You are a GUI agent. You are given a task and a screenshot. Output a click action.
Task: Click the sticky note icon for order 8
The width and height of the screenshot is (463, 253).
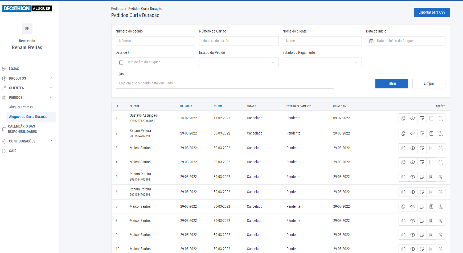click(x=422, y=221)
